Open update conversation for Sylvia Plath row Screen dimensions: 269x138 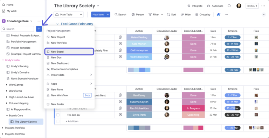pyautogui.click(x=120, y=115)
